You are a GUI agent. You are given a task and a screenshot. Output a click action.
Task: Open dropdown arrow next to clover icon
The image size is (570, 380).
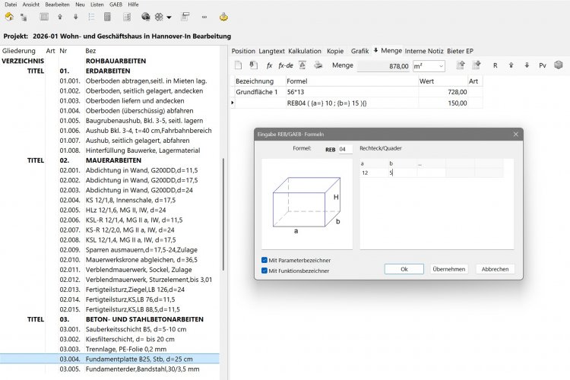(x=169, y=17)
